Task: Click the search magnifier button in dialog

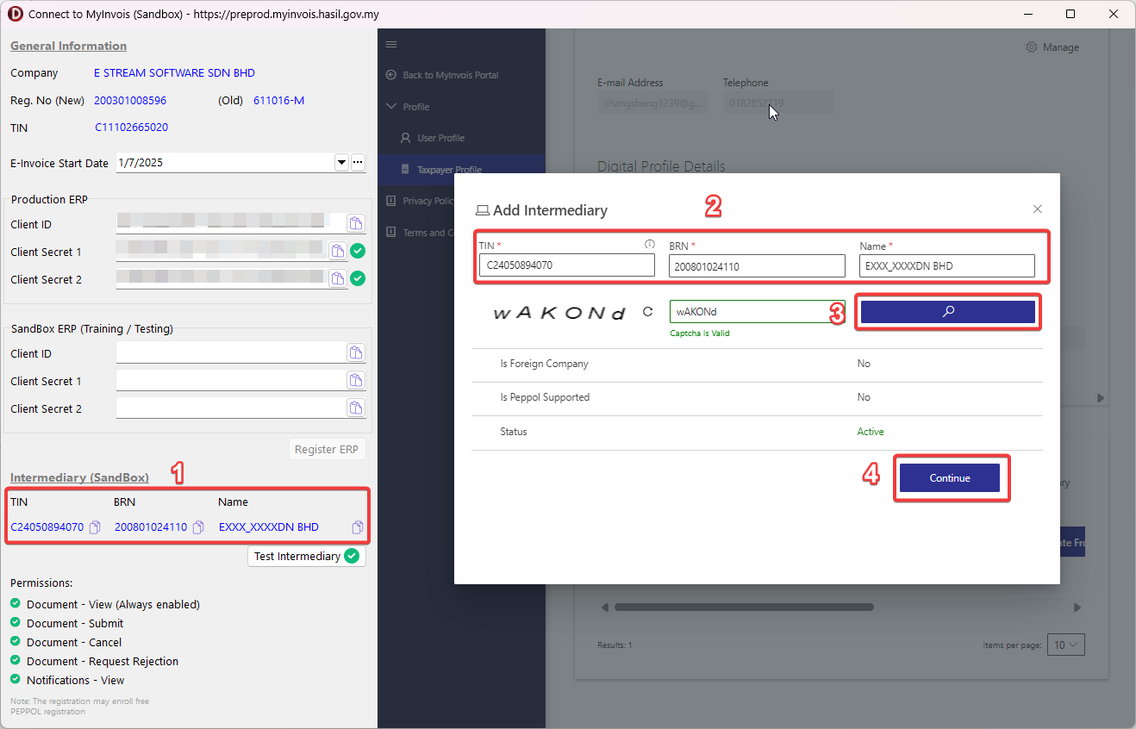Action: [947, 312]
